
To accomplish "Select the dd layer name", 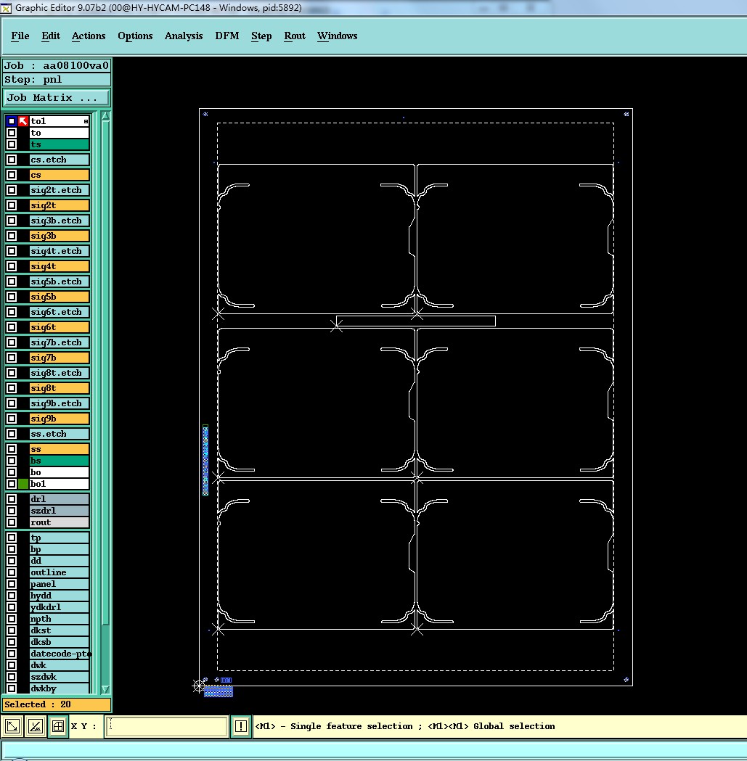I will [x=60, y=561].
